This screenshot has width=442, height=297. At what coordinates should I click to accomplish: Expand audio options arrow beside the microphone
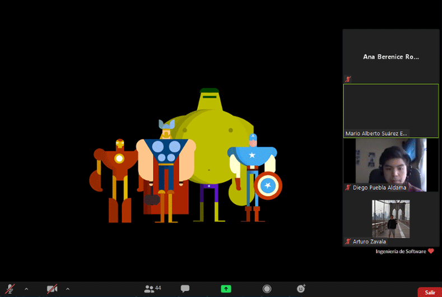pyautogui.click(x=26, y=289)
